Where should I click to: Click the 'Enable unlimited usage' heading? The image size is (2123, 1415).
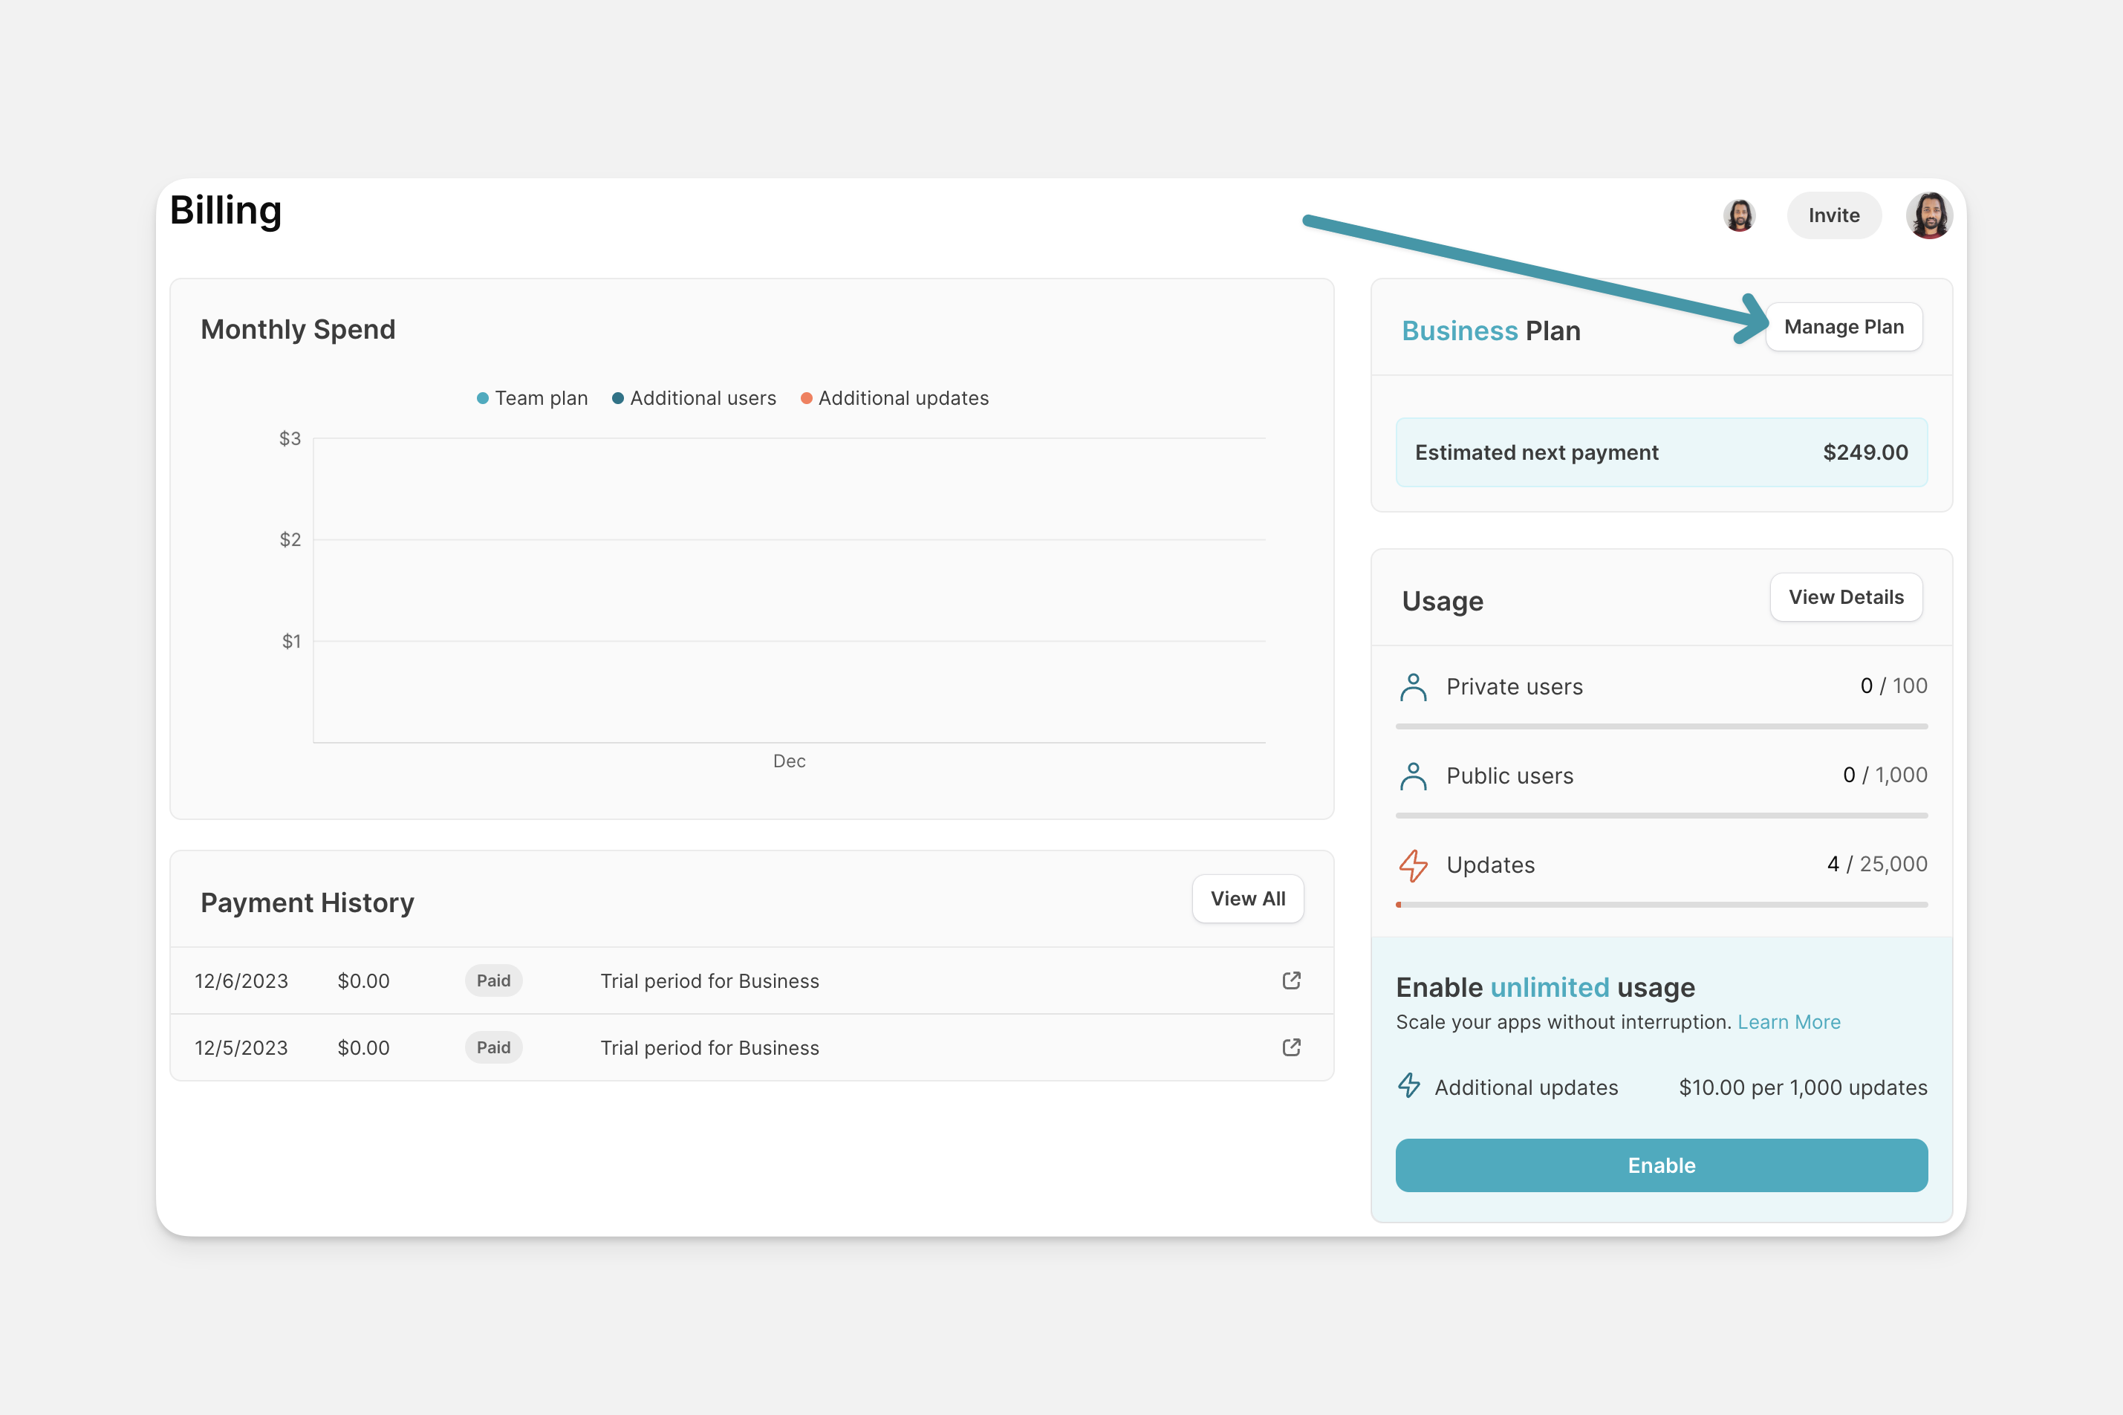pos(1544,987)
